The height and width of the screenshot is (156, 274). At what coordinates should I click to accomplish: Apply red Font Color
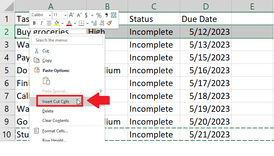coord(69,23)
